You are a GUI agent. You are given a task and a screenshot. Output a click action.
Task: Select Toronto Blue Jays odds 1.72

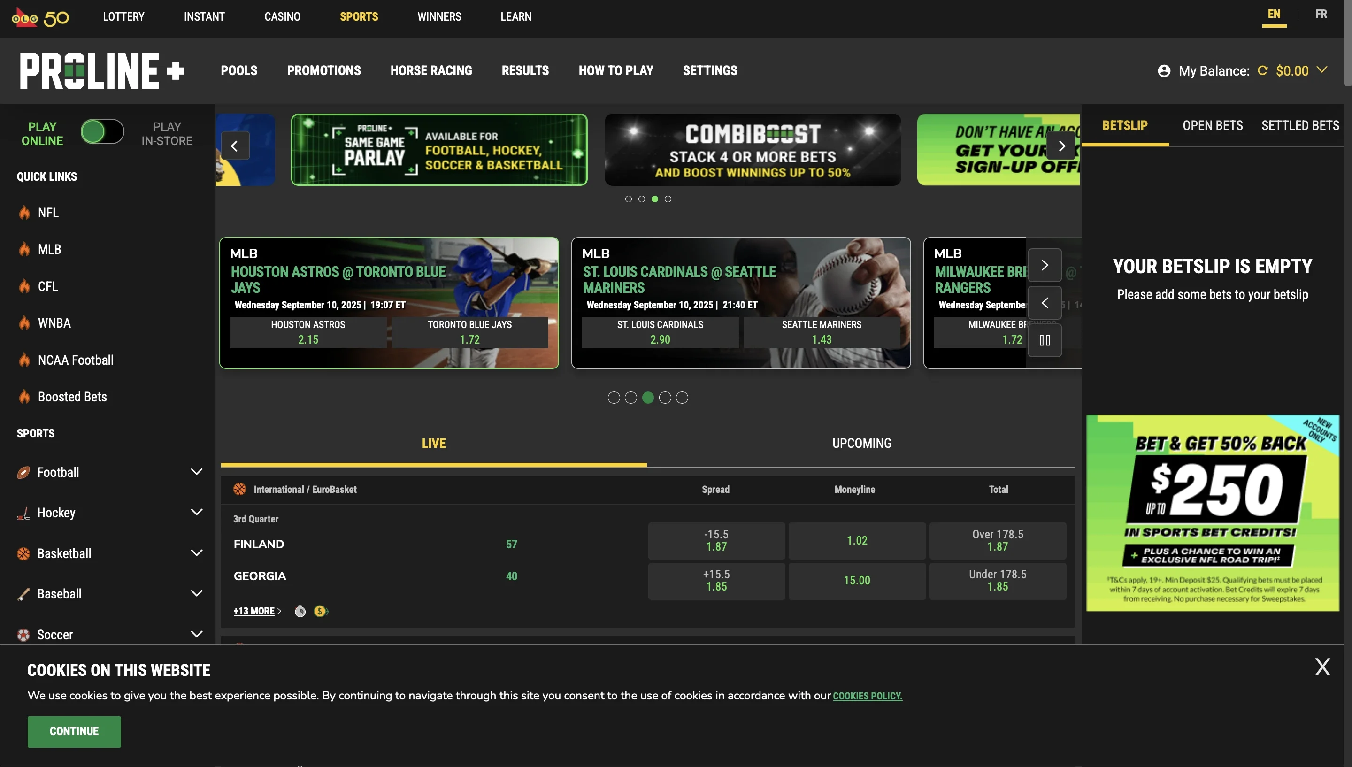click(469, 332)
